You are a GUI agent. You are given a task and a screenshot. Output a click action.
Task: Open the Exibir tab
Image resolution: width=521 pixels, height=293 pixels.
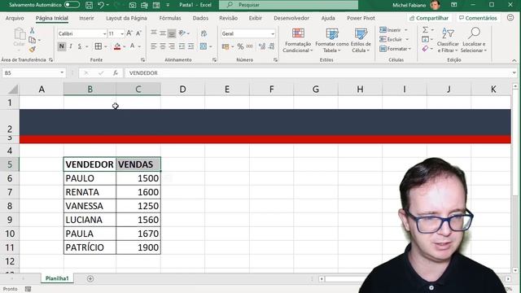[255, 18]
